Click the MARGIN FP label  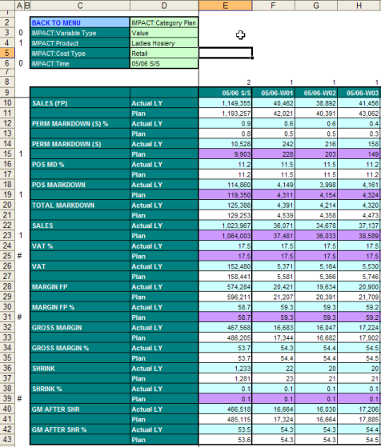click(x=50, y=287)
